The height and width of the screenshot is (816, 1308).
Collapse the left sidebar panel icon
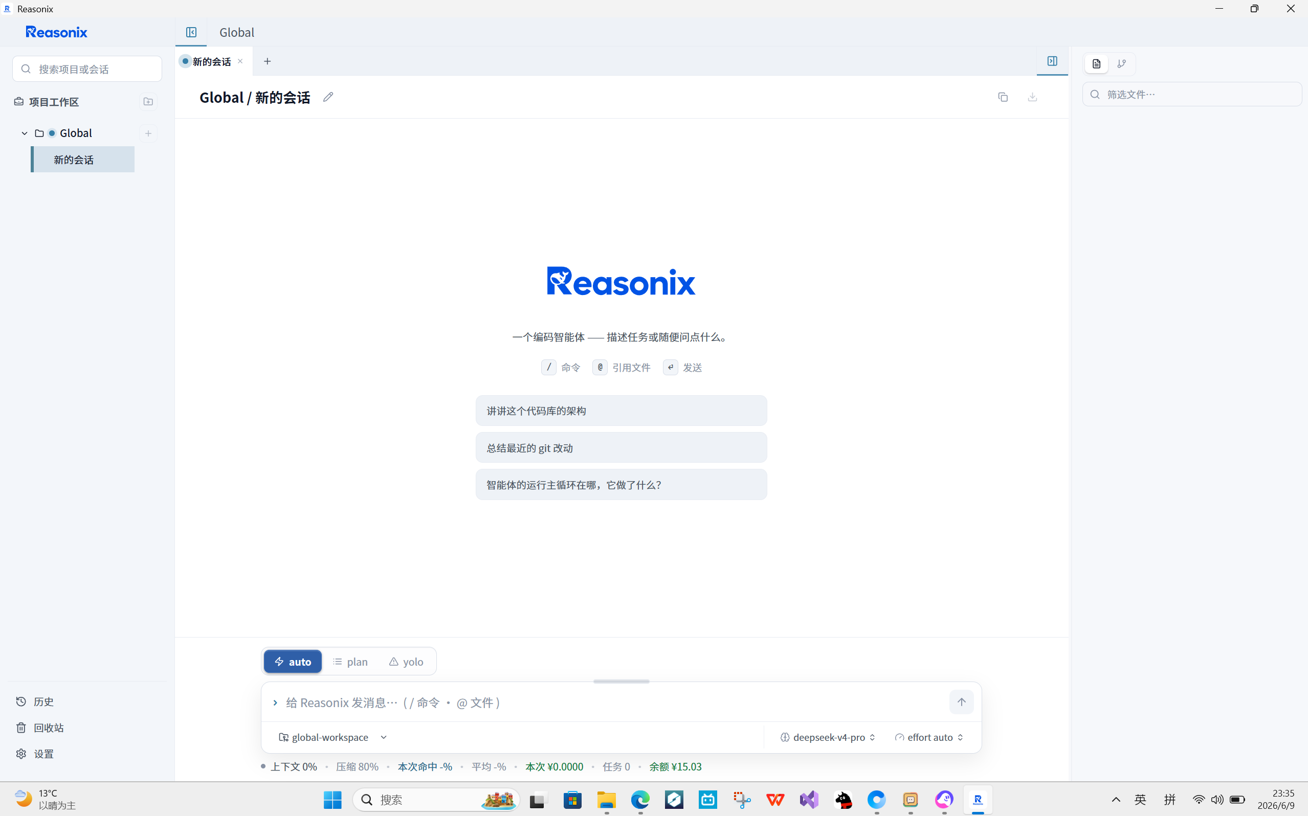(191, 32)
